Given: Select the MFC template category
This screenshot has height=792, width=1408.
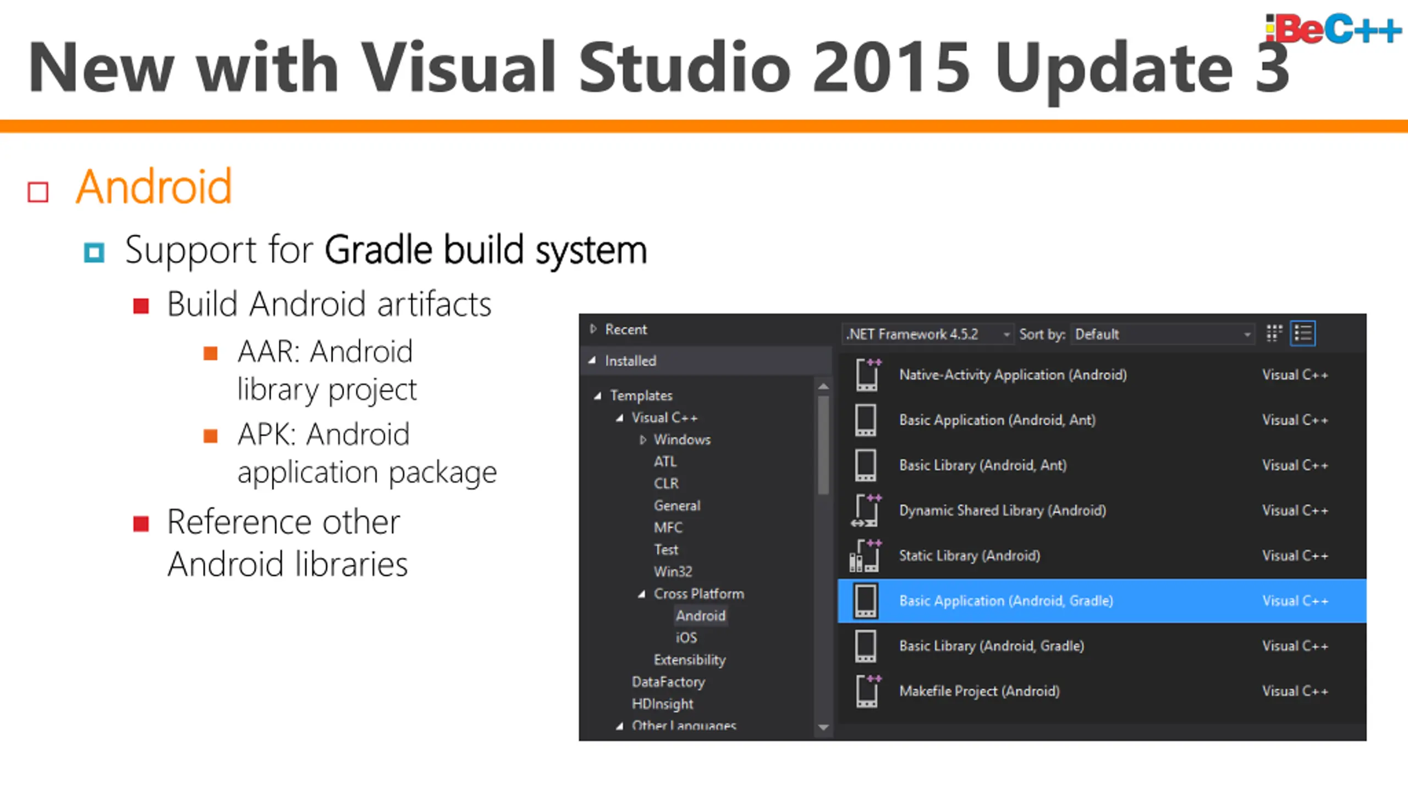Looking at the screenshot, I should tap(668, 527).
